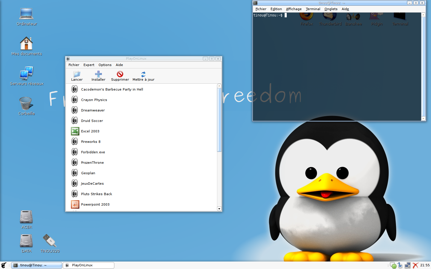Screen dimensions: 431x269
Task: Open the TINOU320 USB drive icon
Action: click(50, 241)
